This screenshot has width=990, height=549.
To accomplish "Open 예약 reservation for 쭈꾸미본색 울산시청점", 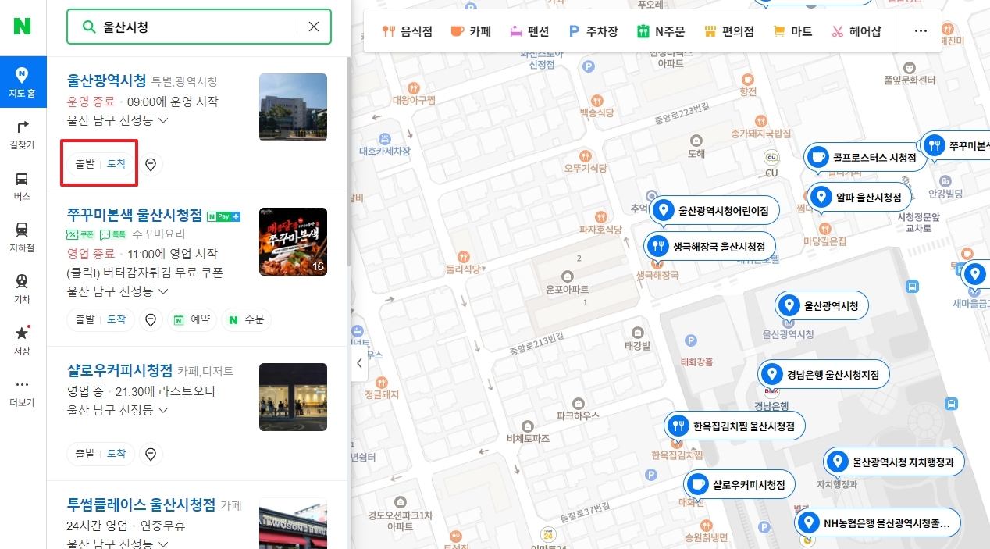I will [191, 319].
